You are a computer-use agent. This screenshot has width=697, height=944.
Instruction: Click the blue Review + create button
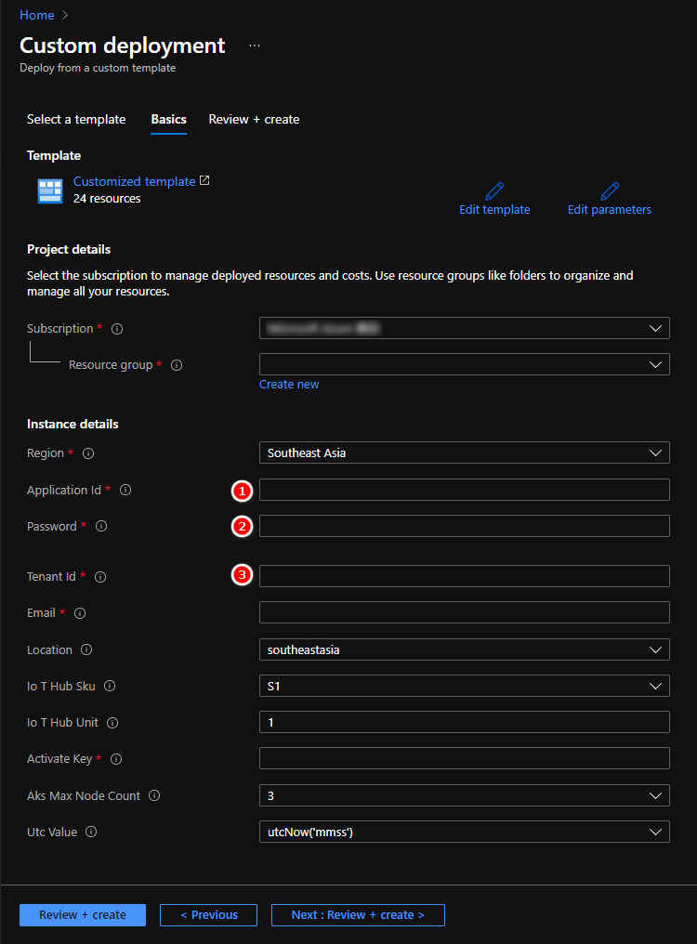click(x=83, y=915)
